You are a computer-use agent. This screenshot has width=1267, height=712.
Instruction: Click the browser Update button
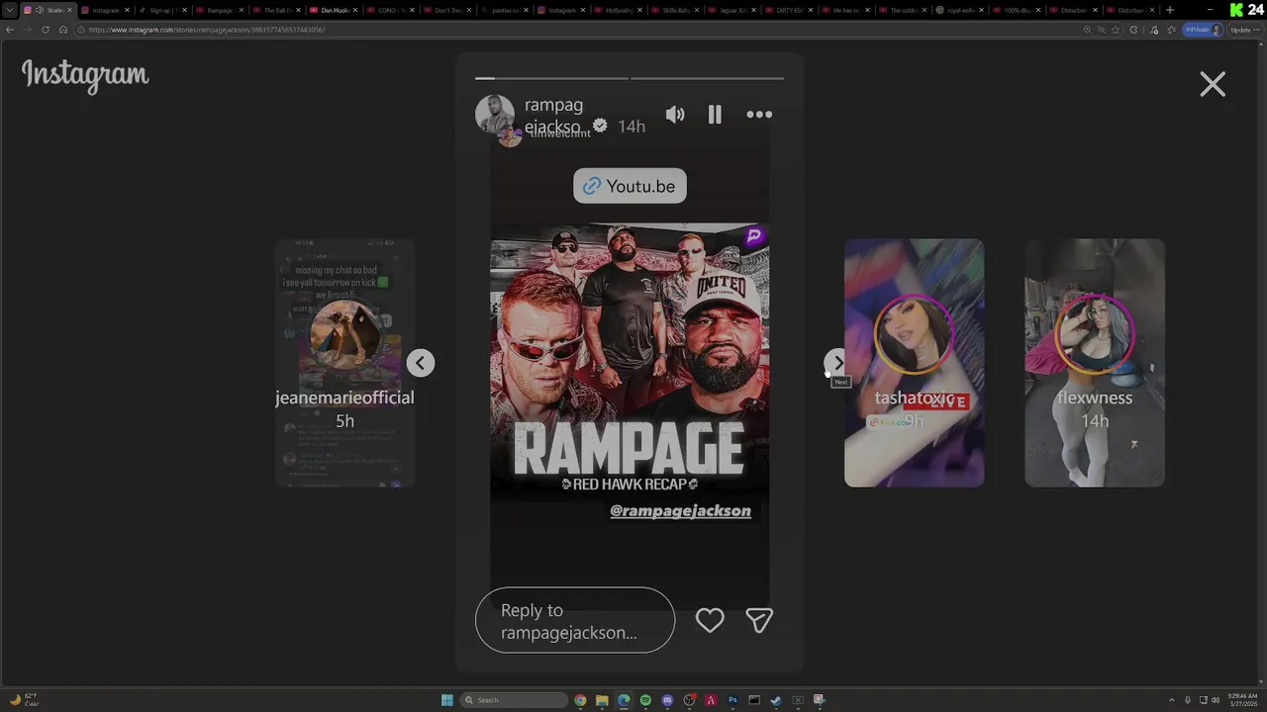(1244, 30)
